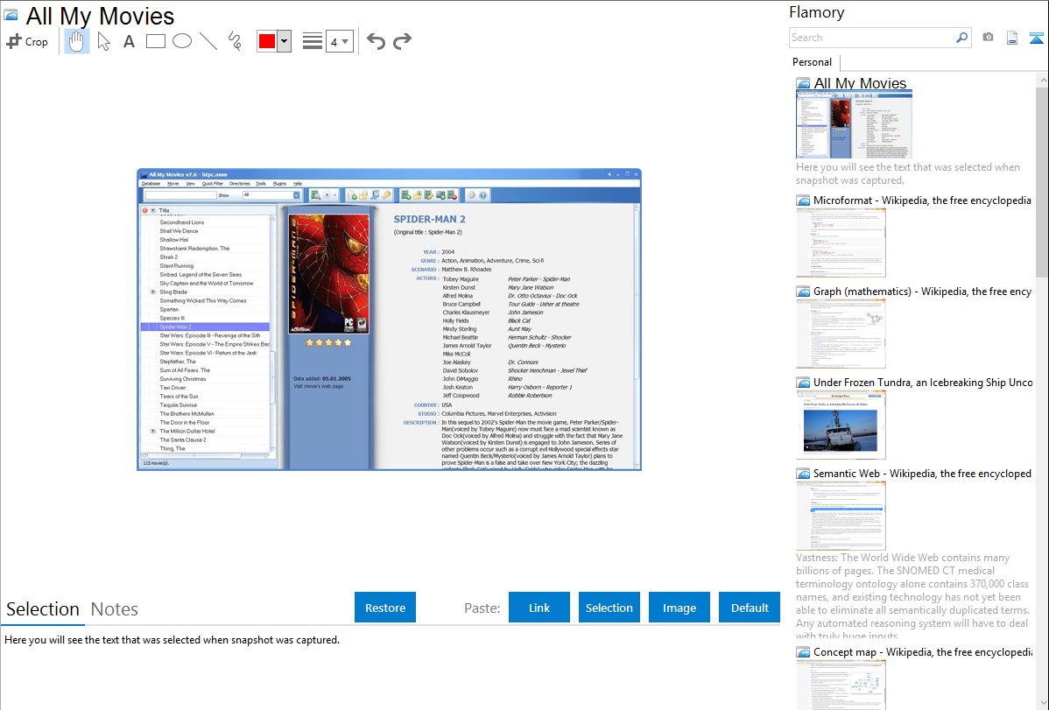Pick the freehand scribble tool
The image size is (1049, 710).
click(235, 41)
